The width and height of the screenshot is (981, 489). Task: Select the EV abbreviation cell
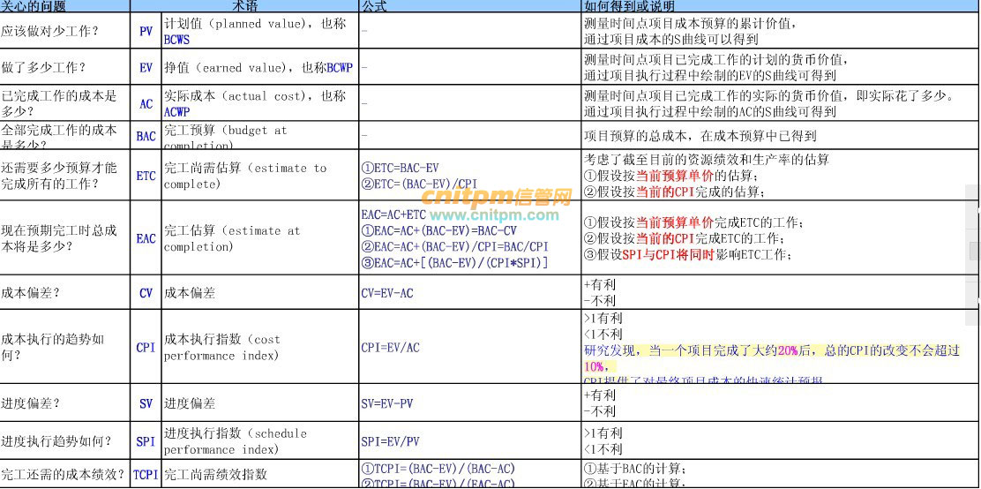146,68
